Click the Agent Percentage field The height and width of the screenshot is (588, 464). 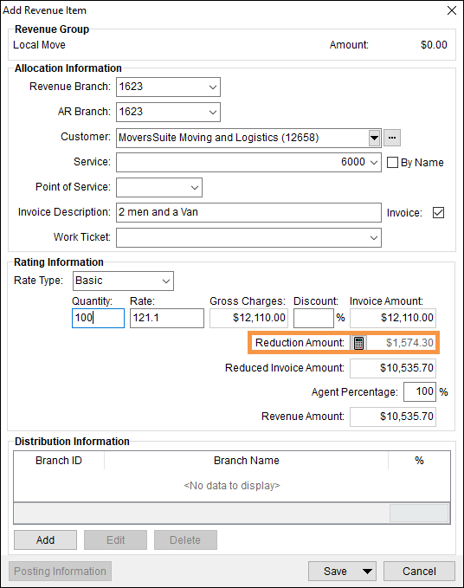click(420, 392)
